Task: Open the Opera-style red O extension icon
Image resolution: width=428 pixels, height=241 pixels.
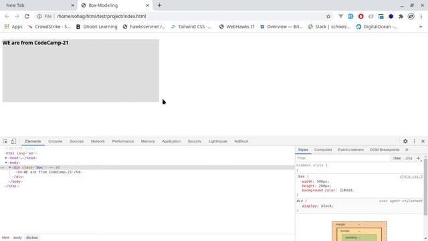Action: (x=361, y=16)
